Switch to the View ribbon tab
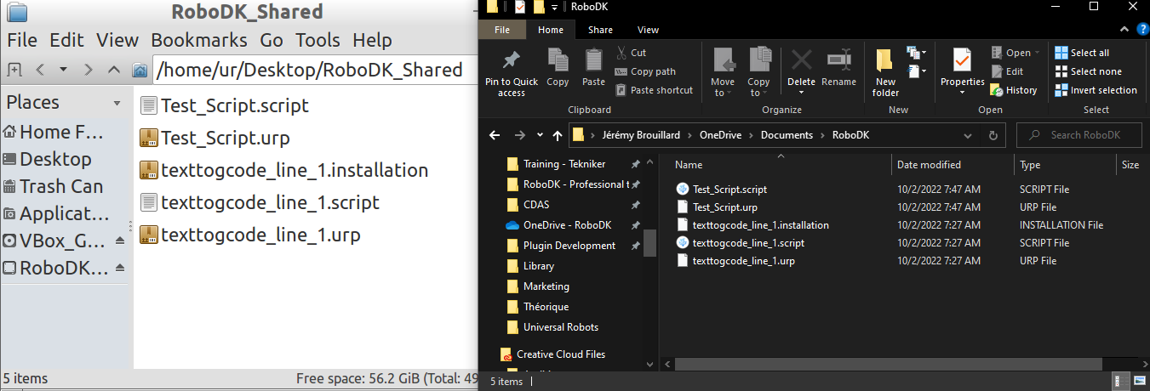Image resolution: width=1150 pixels, height=391 pixels. pos(648,30)
